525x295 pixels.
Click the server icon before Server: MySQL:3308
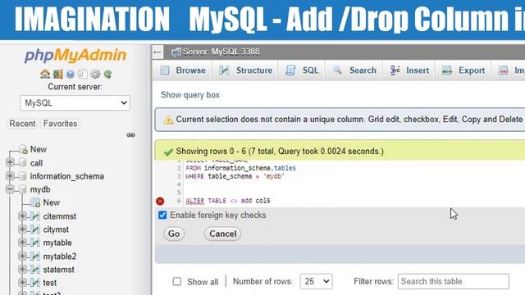pyautogui.click(x=176, y=52)
